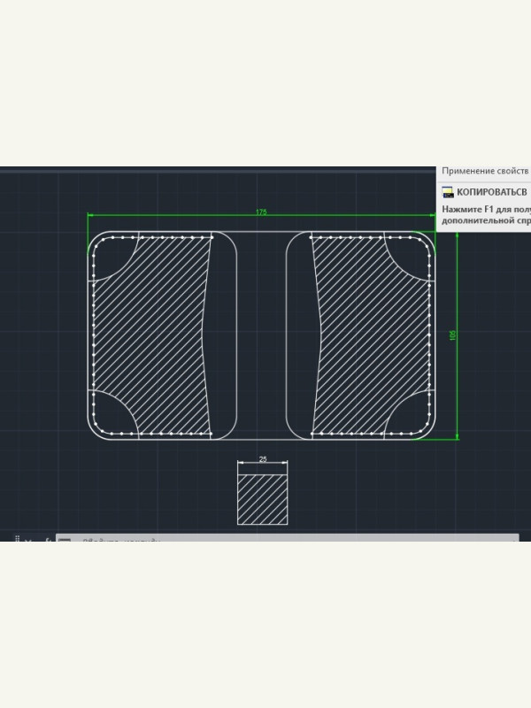Select the 106 vertical dimension text
The image size is (531, 708).
pos(453,336)
